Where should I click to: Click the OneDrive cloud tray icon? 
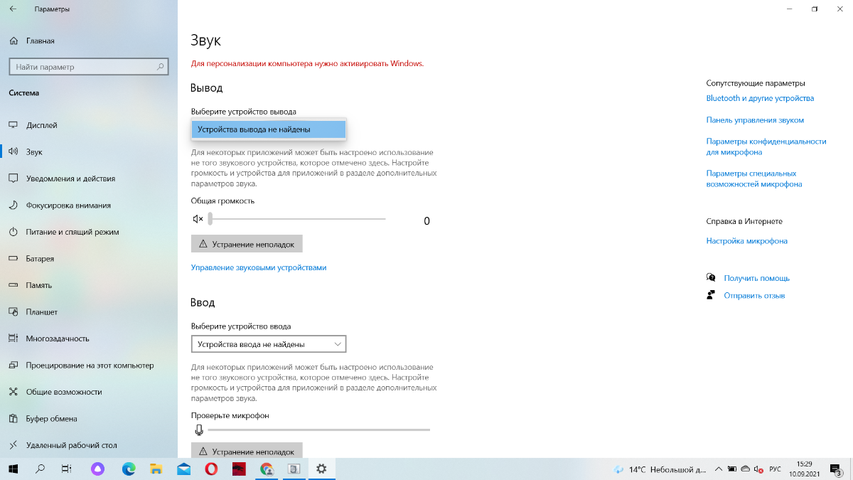click(x=745, y=469)
